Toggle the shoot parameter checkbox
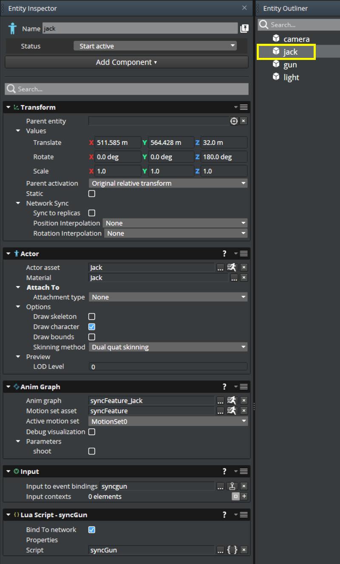 pyautogui.click(x=91, y=451)
